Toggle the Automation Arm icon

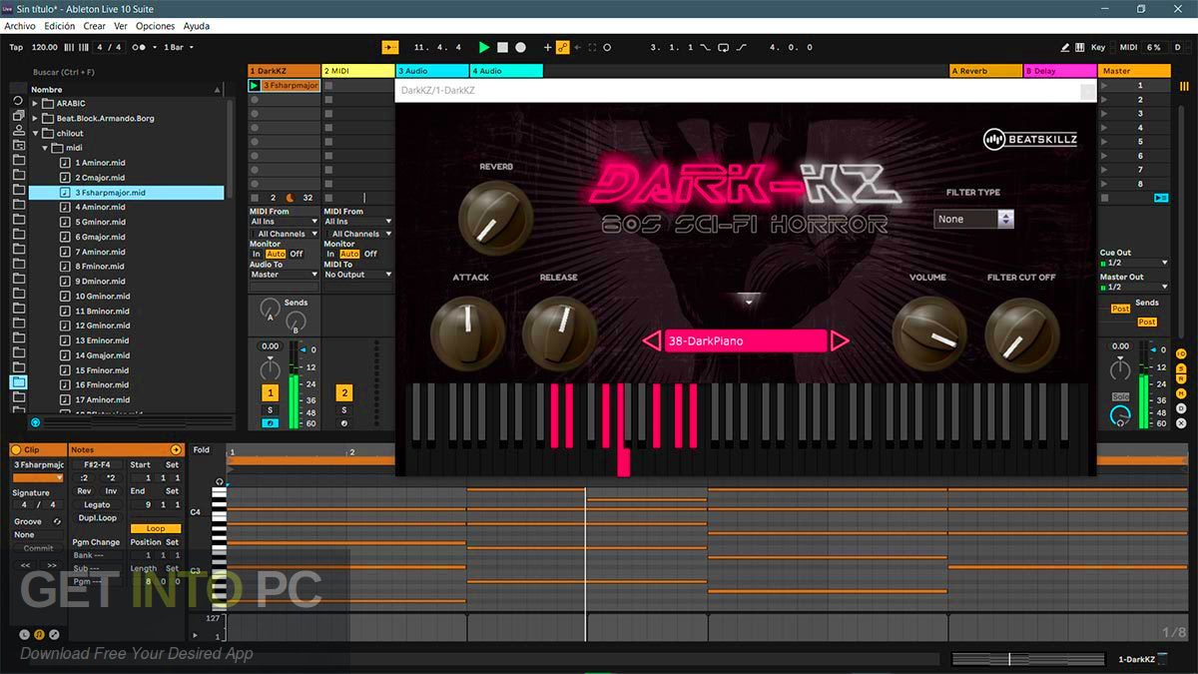click(x=562, y=47)
